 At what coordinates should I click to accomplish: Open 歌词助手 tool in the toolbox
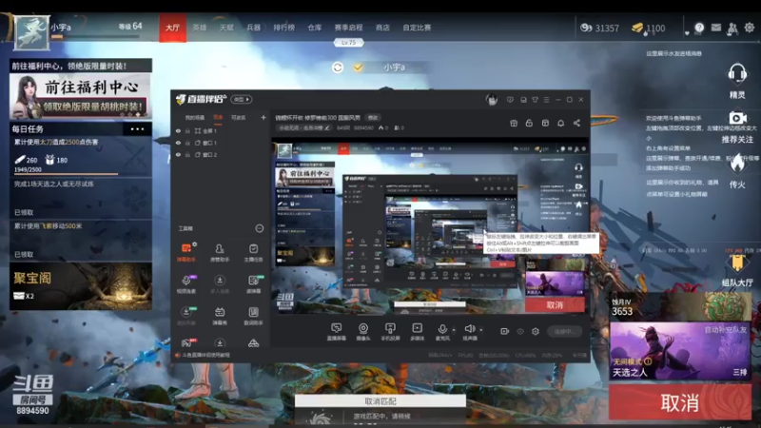tap(253, 316)
